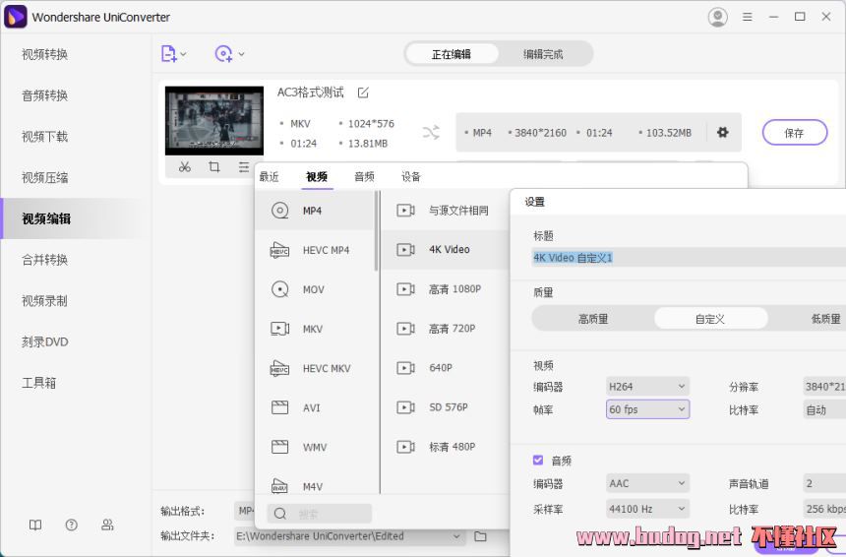Viewport: 846px width, 557px height.
Task: Expand the 采样率 44100 Hz dropdown
Action: pos(647,509)
